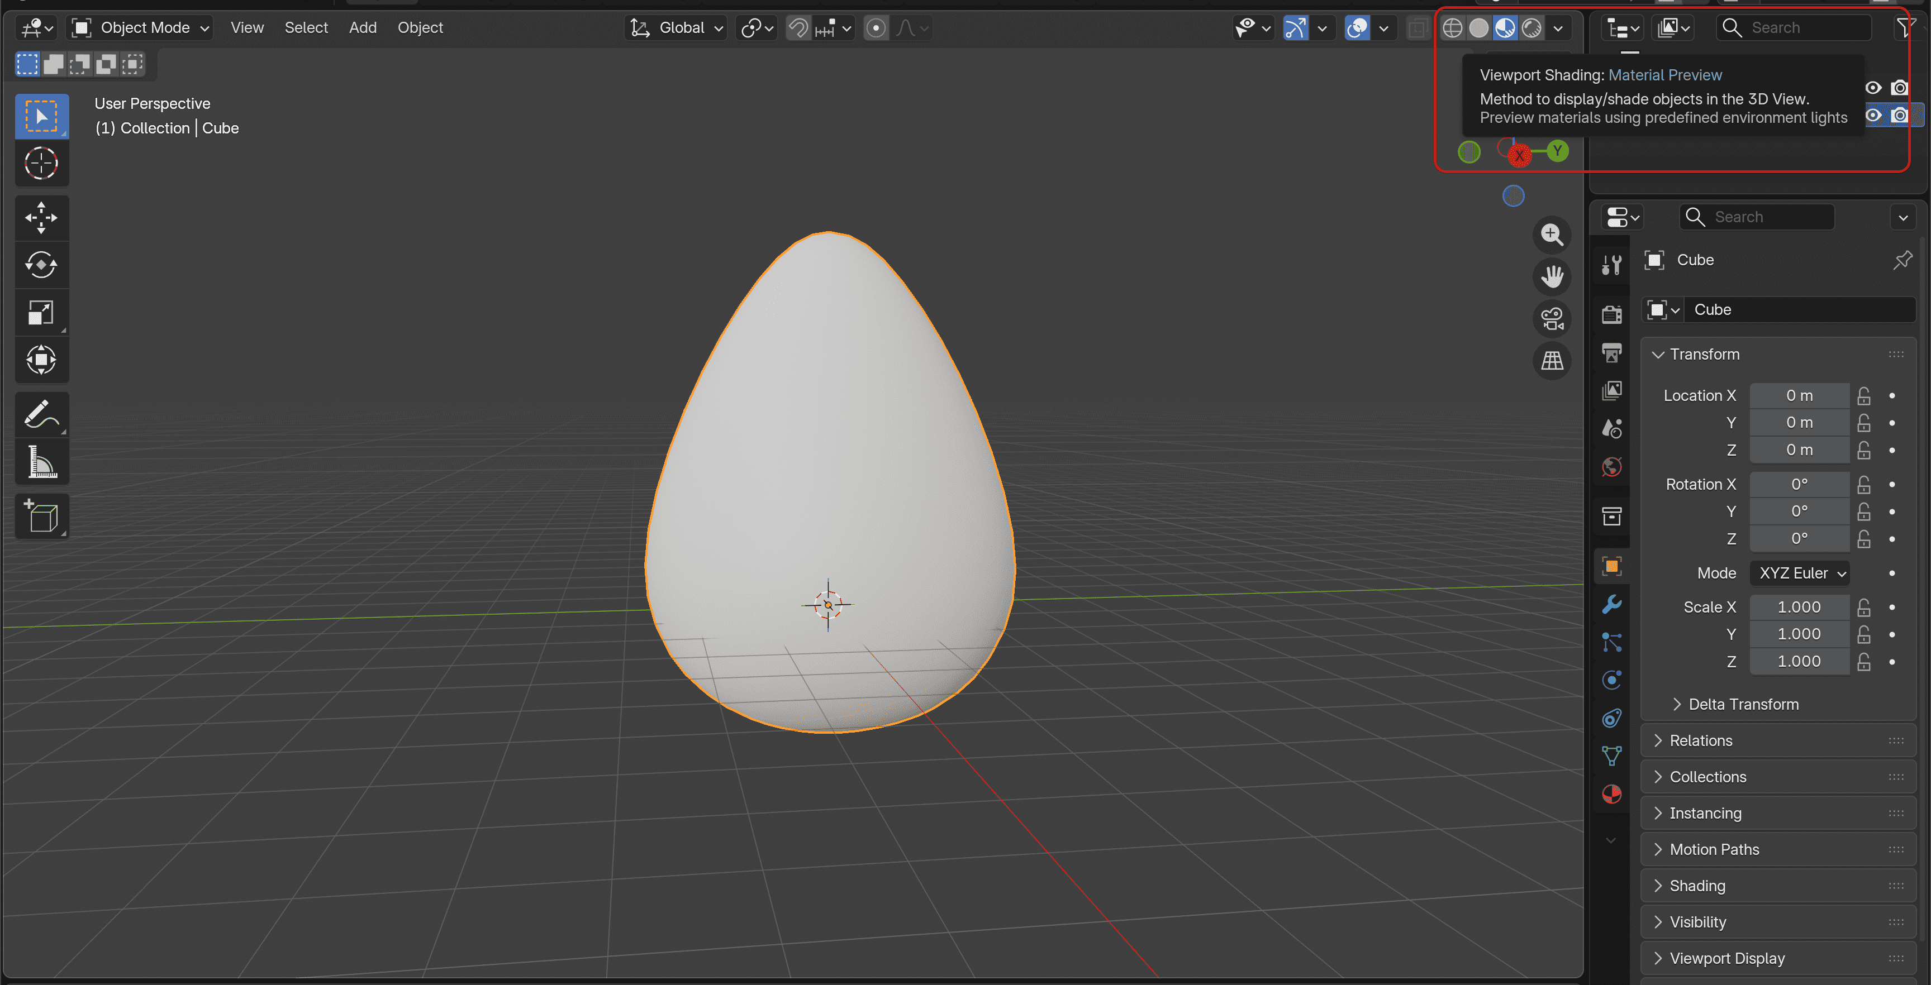
Task: Expand the Motion Paths panel
Action: (1778, 849)
